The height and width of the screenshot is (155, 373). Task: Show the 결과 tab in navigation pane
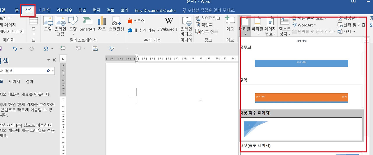click(x=29, y=82)
